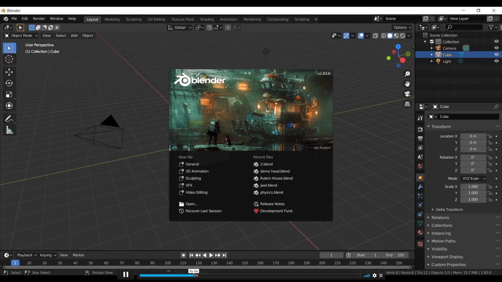
Task: Click the End frame 250 field
Action: pos(395,255)
